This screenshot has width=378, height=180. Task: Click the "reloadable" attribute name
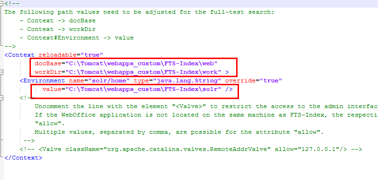coord(58,55)
